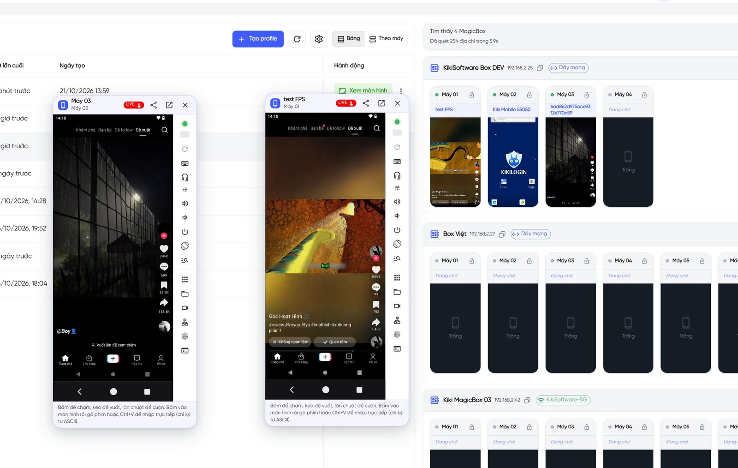738x468 pixels.
Task: Click volume up icon in test FPS window
Action: click(397, 202)
